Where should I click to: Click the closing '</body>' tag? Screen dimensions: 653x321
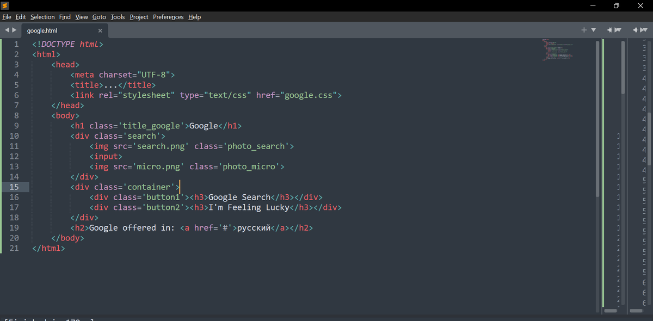pos(67,238)
